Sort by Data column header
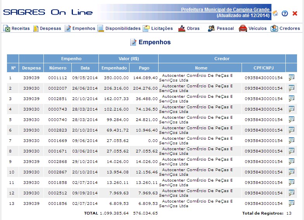 tap(85, 68)
